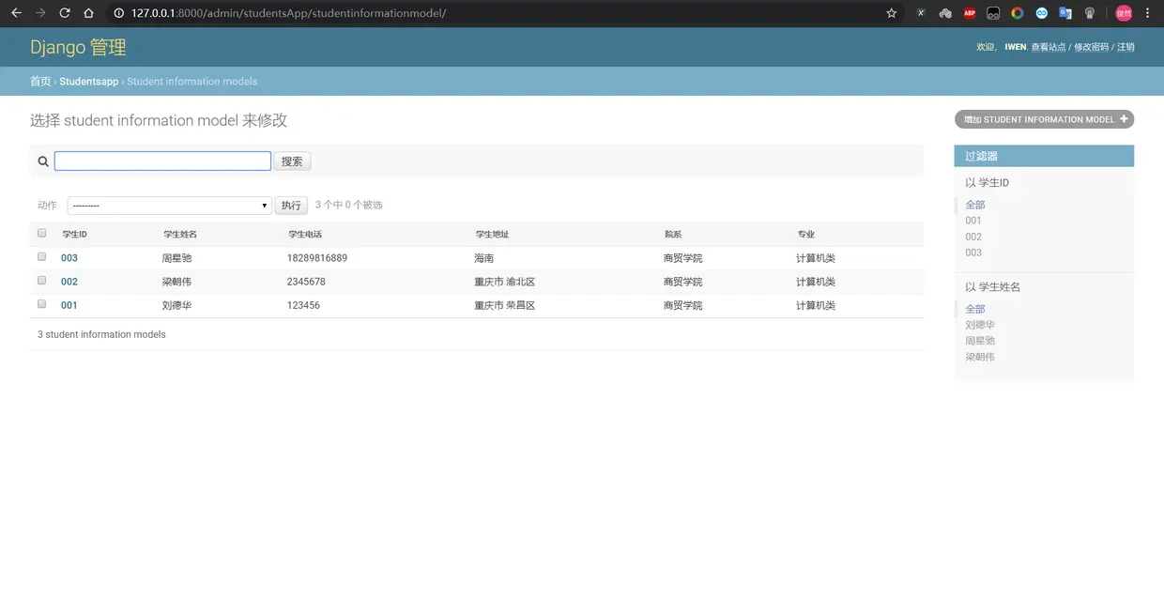Click the magnifier search icon
The image size is (1164, 598).
[x=43, y=161]
